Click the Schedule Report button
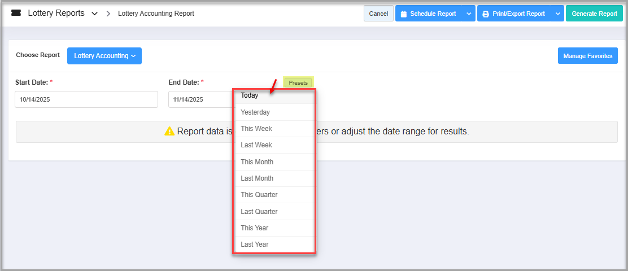Screen dimensions: 628x271 pyautogui.click(x=429, y=14)
